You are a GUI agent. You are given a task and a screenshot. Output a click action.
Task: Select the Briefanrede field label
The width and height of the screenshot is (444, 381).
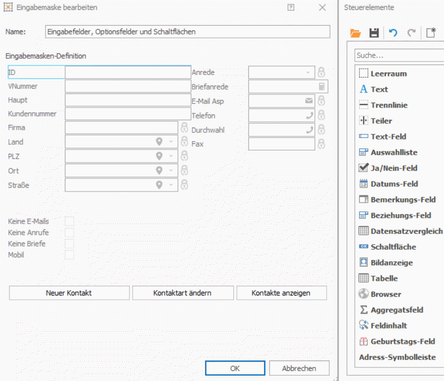tap(210, 87)
